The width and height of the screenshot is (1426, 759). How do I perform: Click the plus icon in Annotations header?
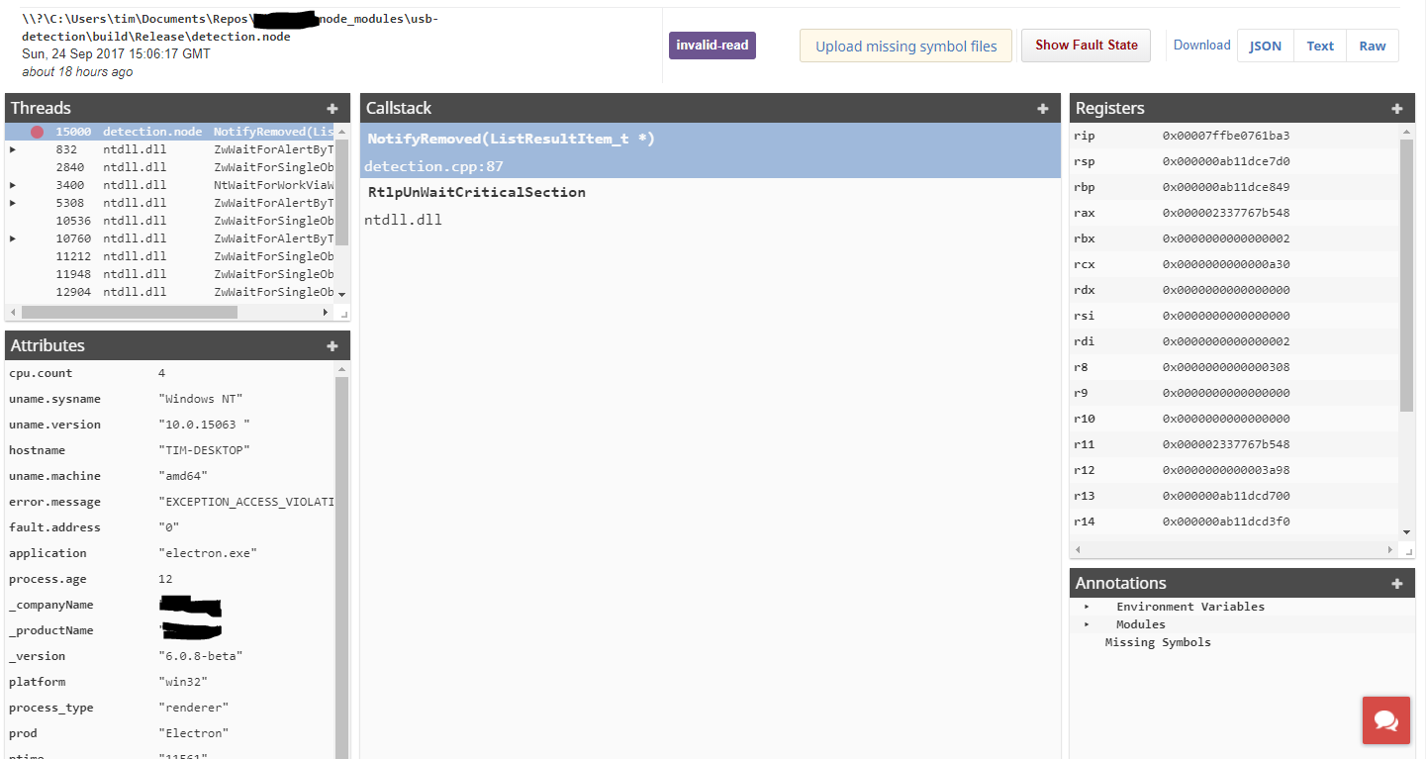pos(1397,584)
